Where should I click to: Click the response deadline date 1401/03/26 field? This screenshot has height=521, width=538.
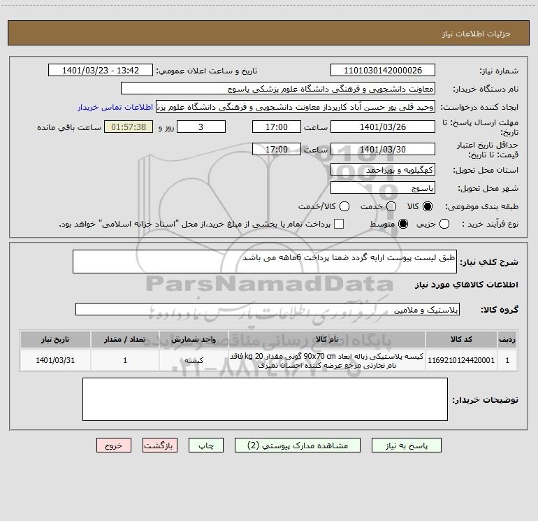pyautogui.click(x=383, y=127)
